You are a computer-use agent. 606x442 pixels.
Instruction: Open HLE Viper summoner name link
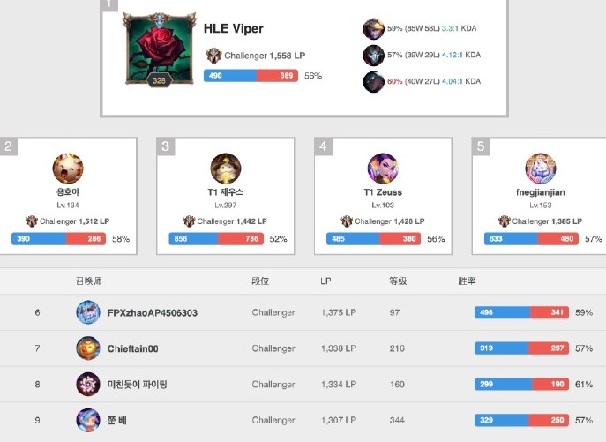[x=234, y=28]
